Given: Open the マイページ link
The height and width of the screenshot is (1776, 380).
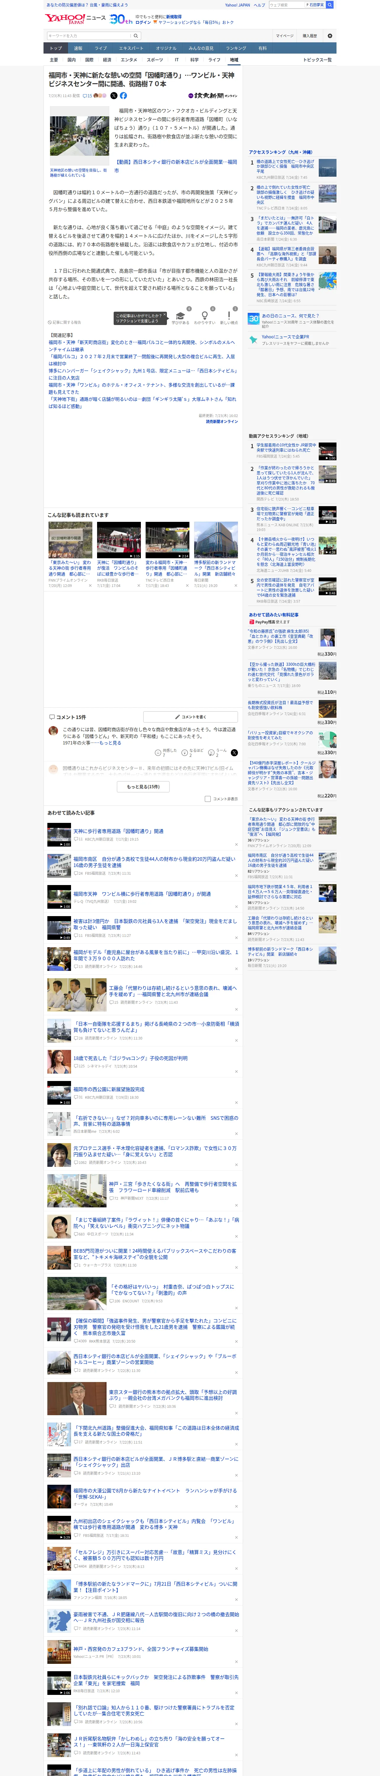Looking at the screenshot, I should [285, 36].
